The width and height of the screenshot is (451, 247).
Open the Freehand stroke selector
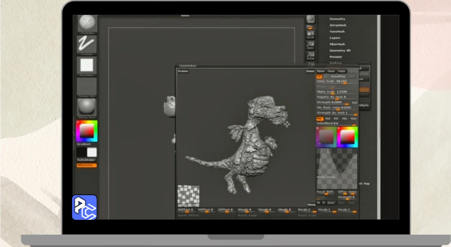pyautogui.click(x=87, y=45)
